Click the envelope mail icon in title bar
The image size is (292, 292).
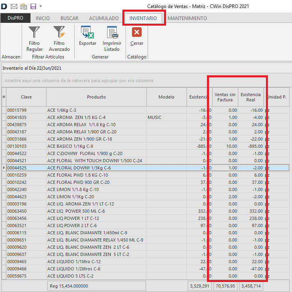tap(14, 6)
